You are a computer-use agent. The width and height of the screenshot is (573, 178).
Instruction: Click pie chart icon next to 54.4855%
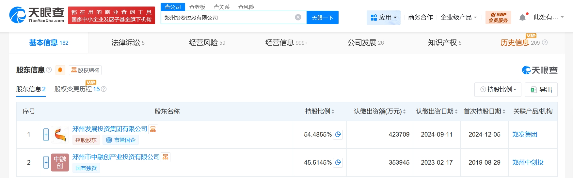pyautogui.click(x=338, y=134)
